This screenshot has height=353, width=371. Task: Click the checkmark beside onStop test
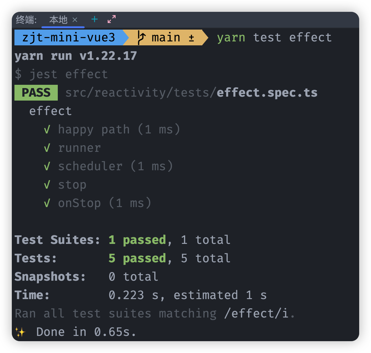(47, 203)
